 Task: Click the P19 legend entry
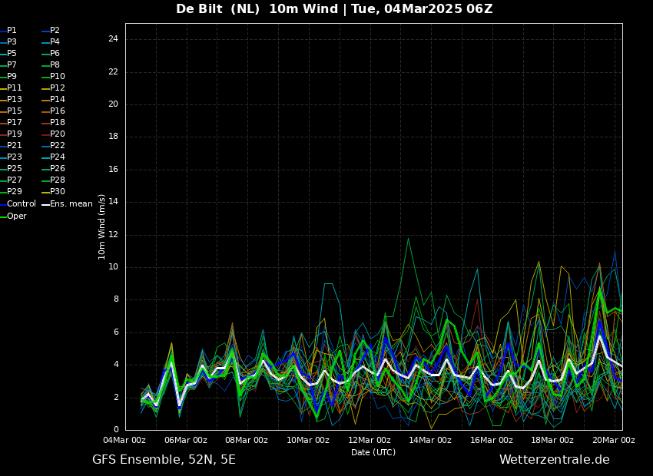point(11,134)
